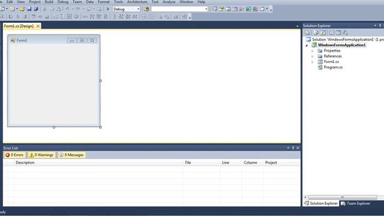
Task: Open the Toolbox via crossed-tools icon
Action: tap(241, 9)
